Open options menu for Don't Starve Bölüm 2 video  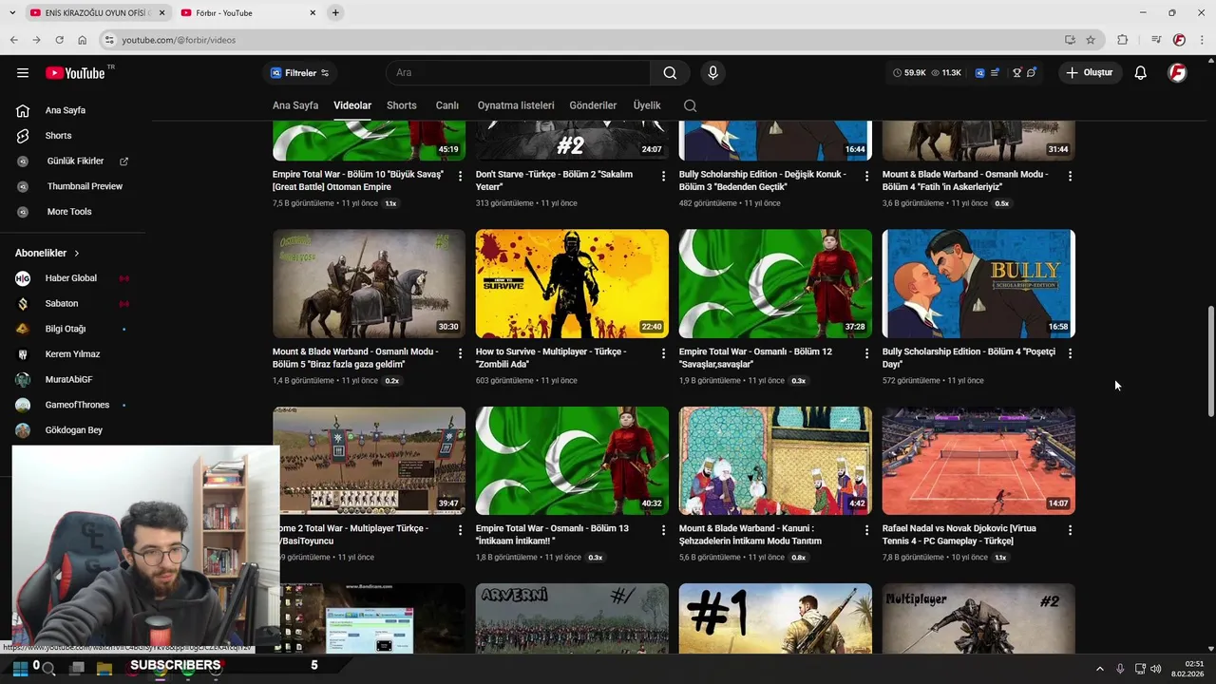[663, 176]
